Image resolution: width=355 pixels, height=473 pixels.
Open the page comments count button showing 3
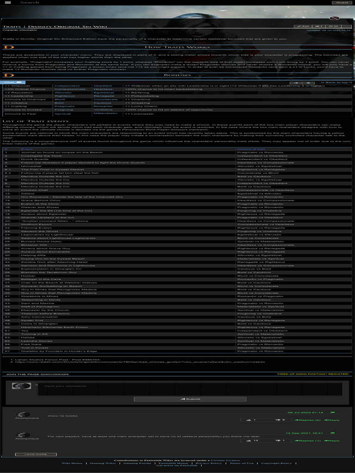[x=319, y=26]
